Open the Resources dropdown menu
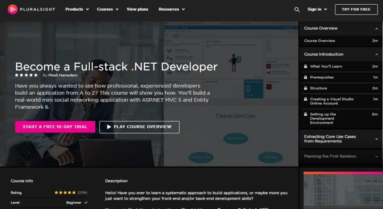Viewport: 383px width, 209px height. 171,9
